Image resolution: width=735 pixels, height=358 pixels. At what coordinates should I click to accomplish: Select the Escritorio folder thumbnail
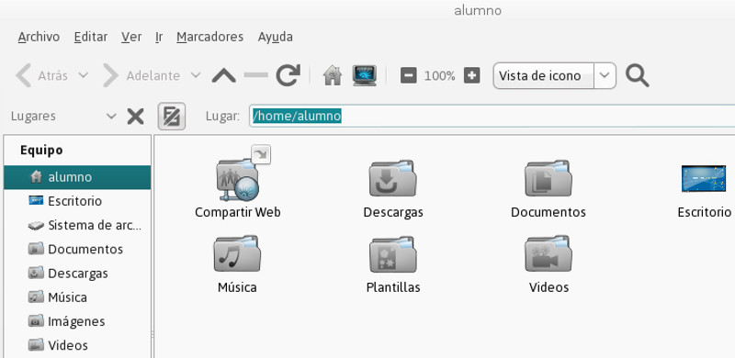coord(704,178)
